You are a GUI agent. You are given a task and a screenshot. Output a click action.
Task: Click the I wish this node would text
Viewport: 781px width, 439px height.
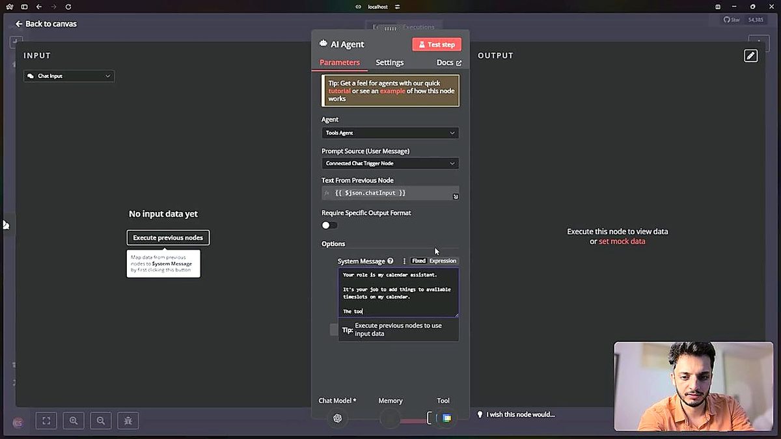pos(521,414)
